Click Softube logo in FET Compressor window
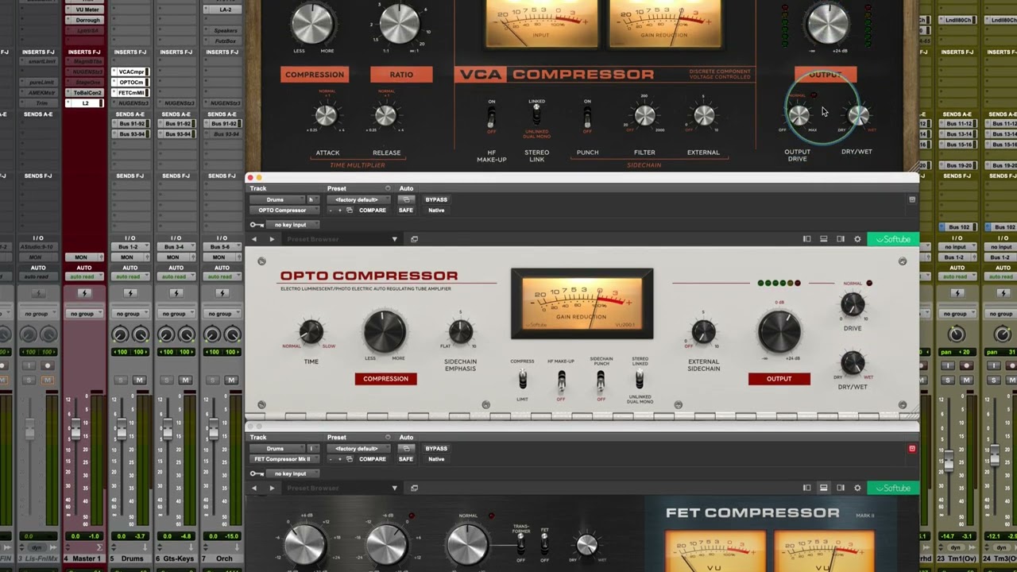 (x=893, y=488)
